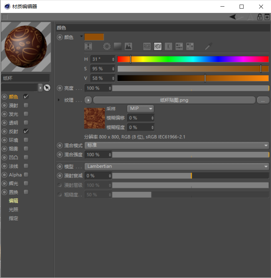The height and width of the screenshot is (278, 271).
Task: Open the color swatches panel icon
Action: point(190,47)
